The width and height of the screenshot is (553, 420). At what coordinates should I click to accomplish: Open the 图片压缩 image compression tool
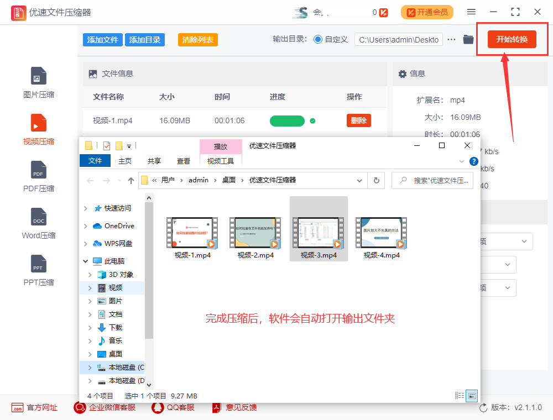click(x=39, y=83)
